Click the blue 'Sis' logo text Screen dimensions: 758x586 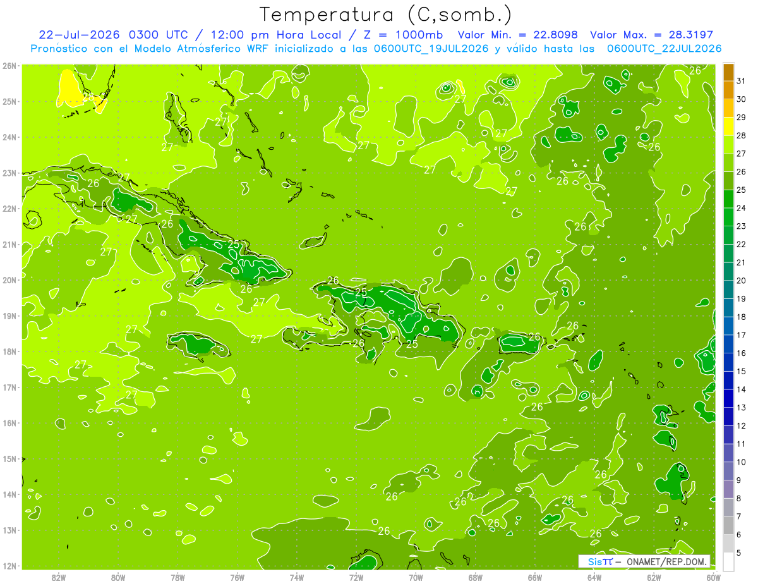coord(594,561)
